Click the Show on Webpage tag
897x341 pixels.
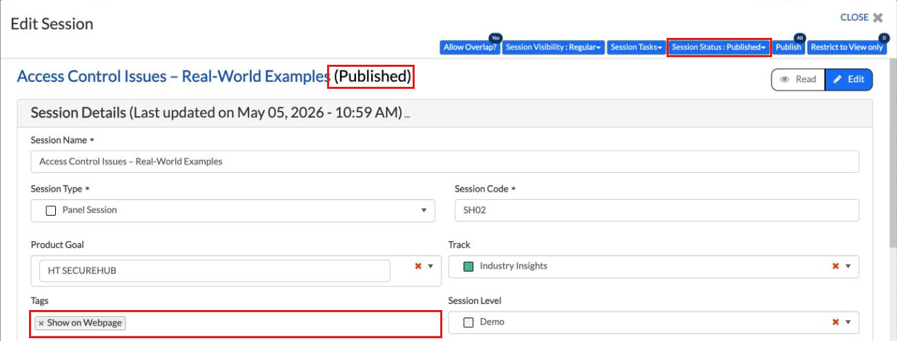point(80,323)
